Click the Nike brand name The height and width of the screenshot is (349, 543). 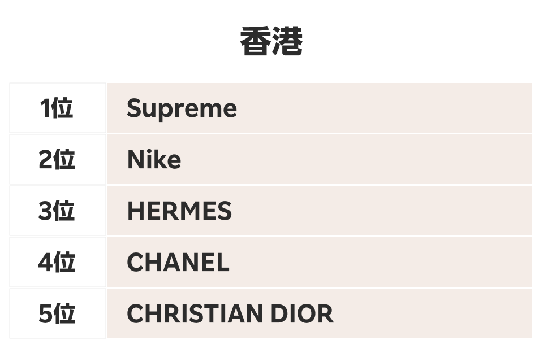(x=154, y=160)
